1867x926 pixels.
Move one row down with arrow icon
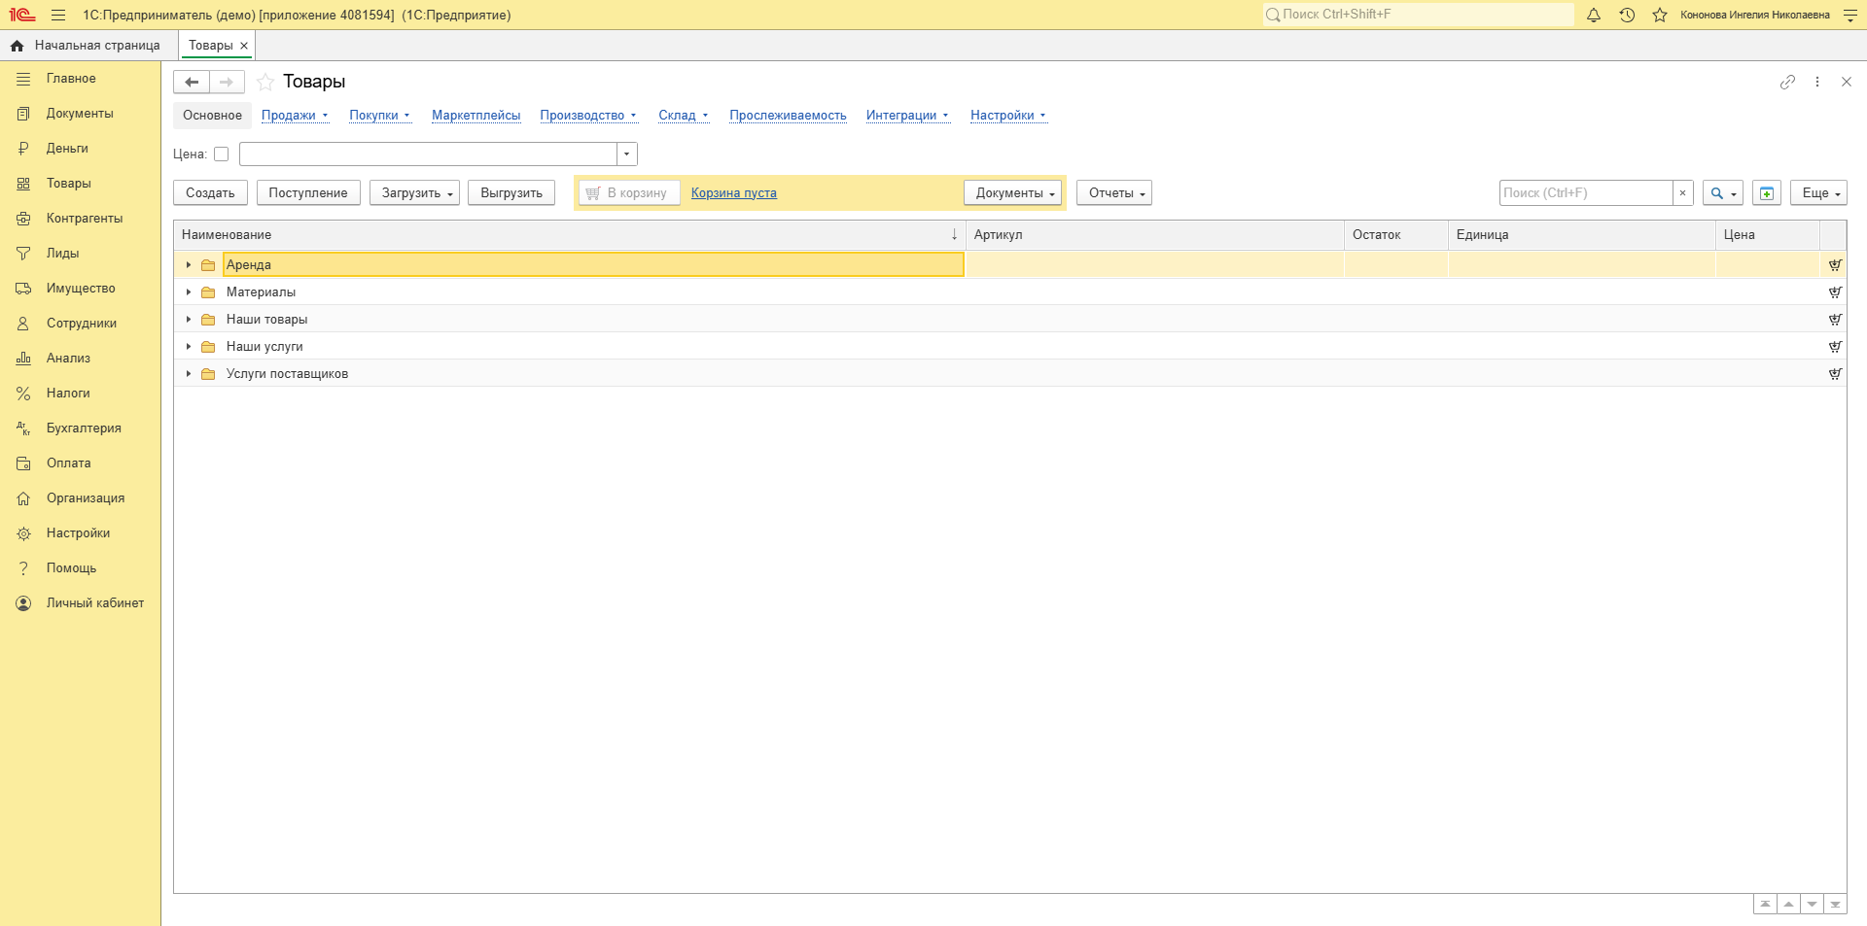coord(1812,904)
